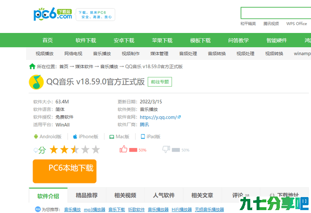Select the 视频播放 subcategory
The image size is (311, 213).
(45, 54)
